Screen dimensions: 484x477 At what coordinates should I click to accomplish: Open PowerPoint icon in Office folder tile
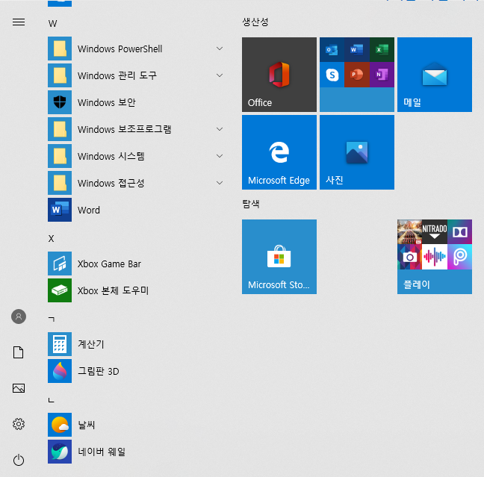(357, 75)
